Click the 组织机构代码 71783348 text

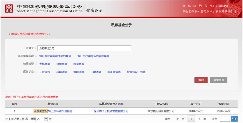pyautogui.click(x=205, y=6)
